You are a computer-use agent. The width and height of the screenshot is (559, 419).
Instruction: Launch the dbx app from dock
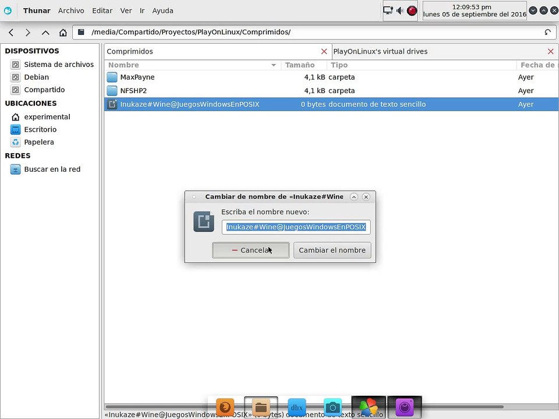coord(296,407)
